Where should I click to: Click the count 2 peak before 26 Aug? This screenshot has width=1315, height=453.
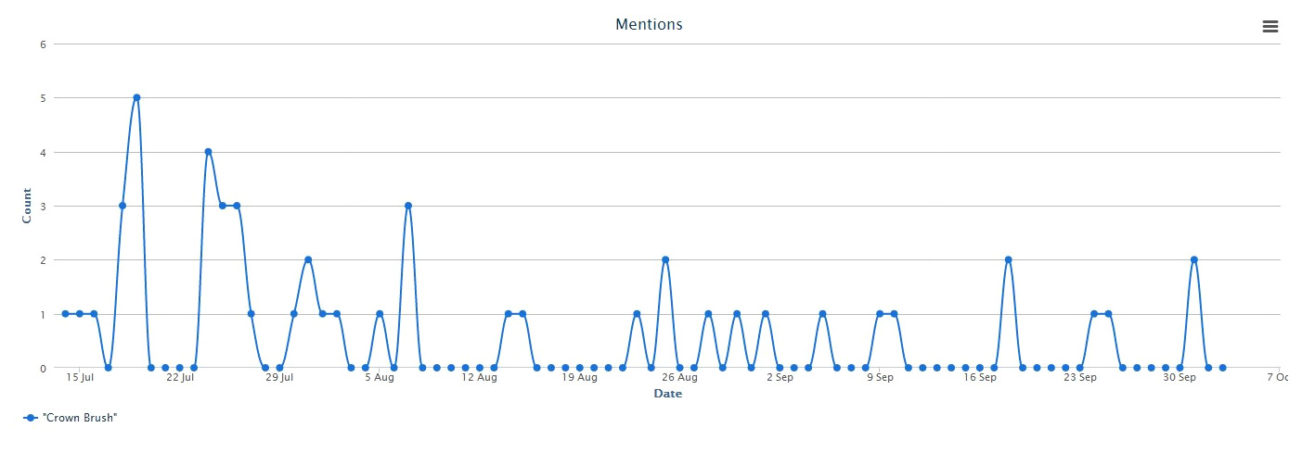click(x=665, y=260)
